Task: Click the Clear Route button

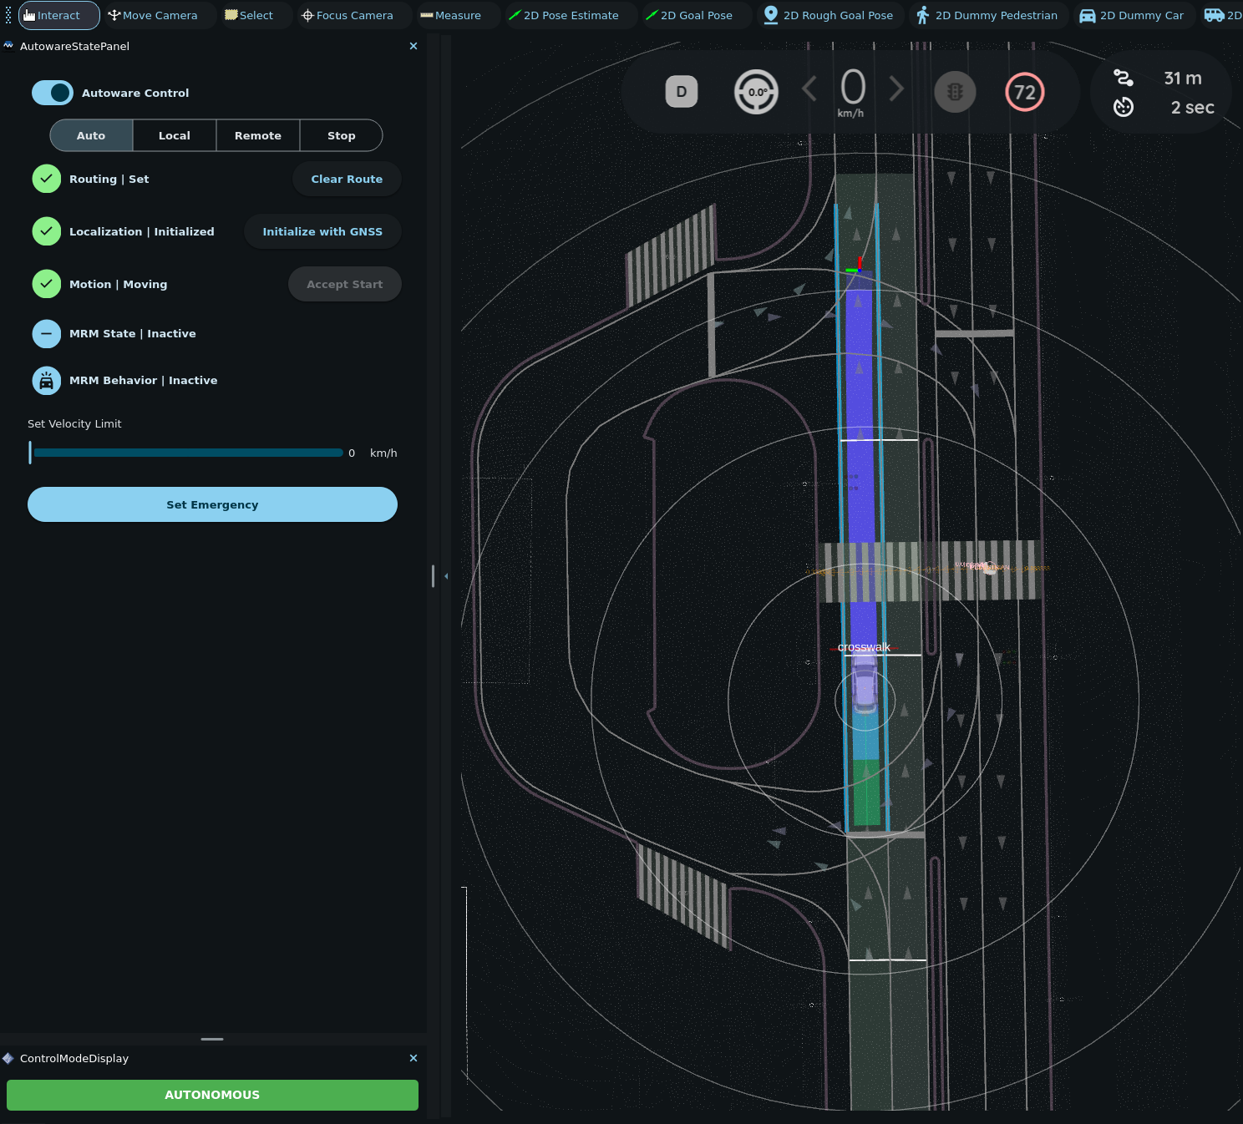Action: tap(347, 179)
